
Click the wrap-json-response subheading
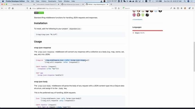[x=43, y=48]
